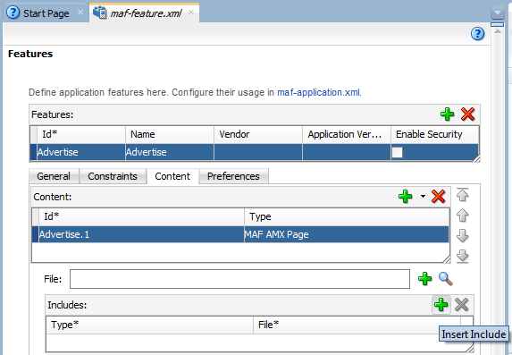512x355 pixels.
Task: Click the Start Page tab help icon
Action: pyautogui.click(x=13, y=13)
